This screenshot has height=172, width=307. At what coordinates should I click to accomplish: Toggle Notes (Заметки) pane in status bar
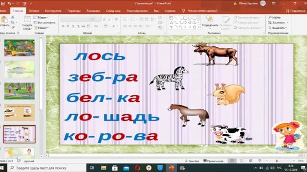tap(192, 161)
